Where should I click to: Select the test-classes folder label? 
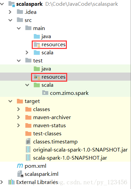[x=47, y=134]
